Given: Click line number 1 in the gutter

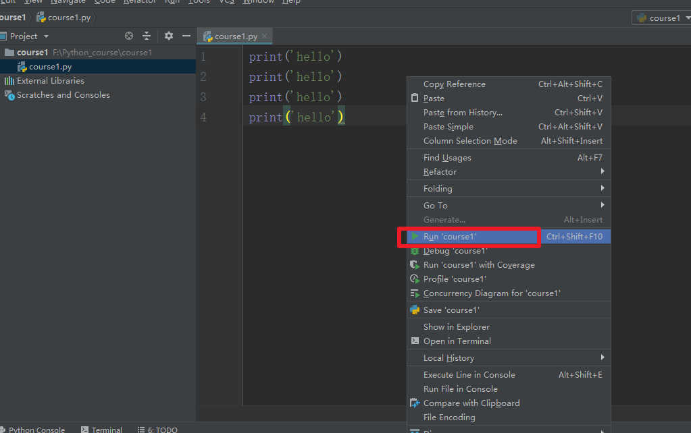Looking at the screenshot, I should tap(203, 57).
